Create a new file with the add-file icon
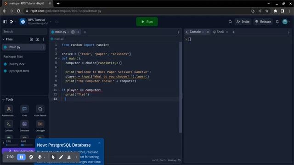 [x=31, y=39]
